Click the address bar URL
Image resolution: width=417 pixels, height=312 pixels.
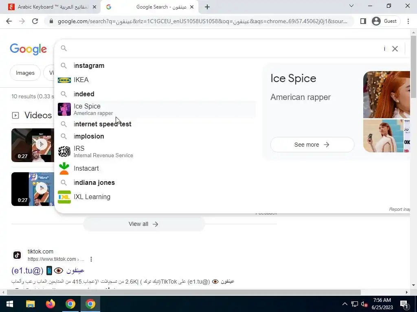[x=202, y=21]
